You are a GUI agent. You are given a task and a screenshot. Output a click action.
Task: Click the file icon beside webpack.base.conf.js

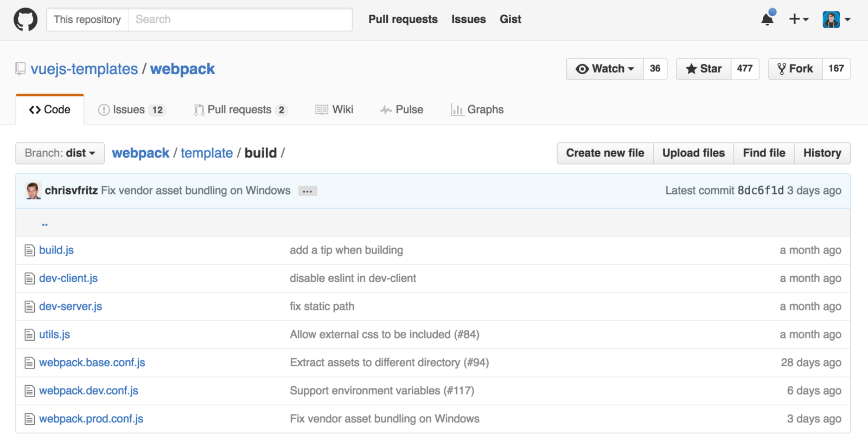click(30, 363)
